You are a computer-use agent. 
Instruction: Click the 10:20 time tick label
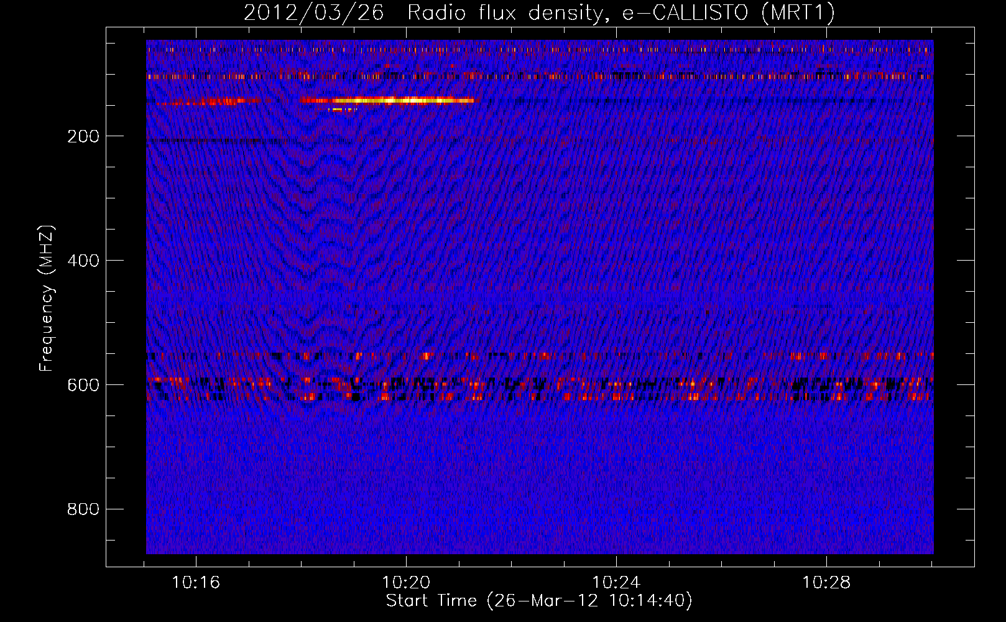tap(406, 582)
